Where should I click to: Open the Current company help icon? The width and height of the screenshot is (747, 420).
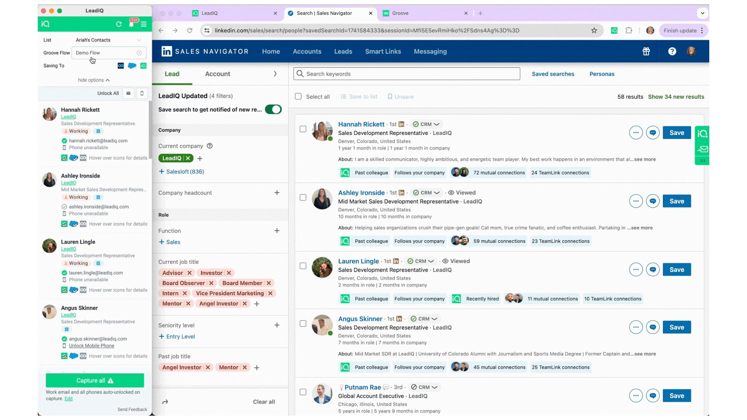[210, 146]
